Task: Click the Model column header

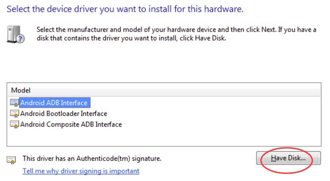Action: click(x=20, y=90)
